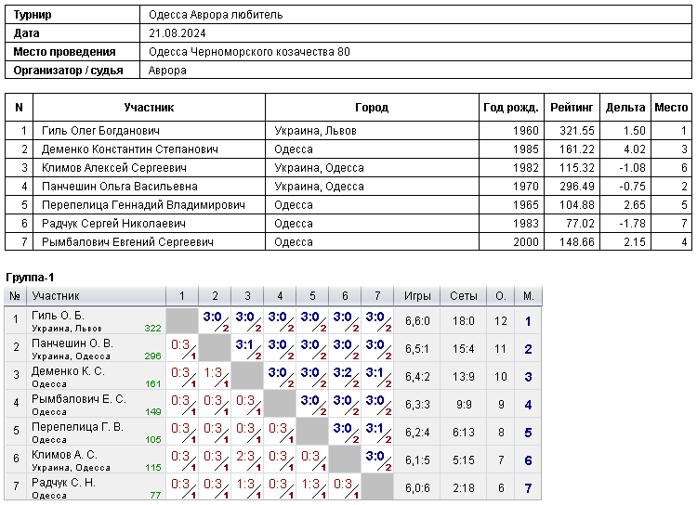Click the Группа-1 heading
Viewport: 697px width, 505px height.
coord(30,278)
